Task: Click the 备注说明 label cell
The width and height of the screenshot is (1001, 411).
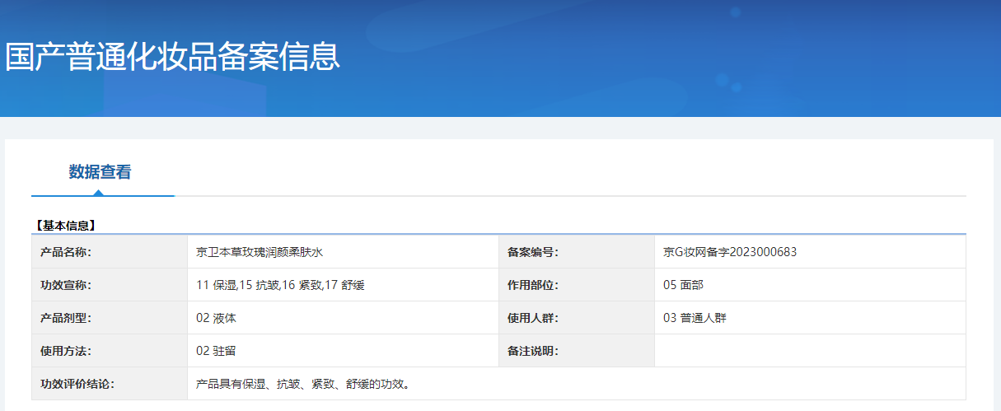Action: (577, 351)
